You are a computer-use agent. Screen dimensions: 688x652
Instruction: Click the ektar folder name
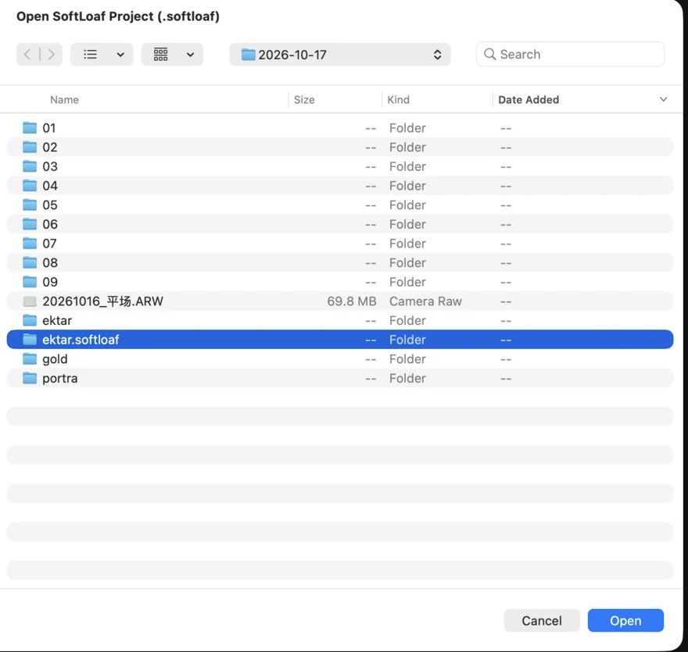[57, 321]
